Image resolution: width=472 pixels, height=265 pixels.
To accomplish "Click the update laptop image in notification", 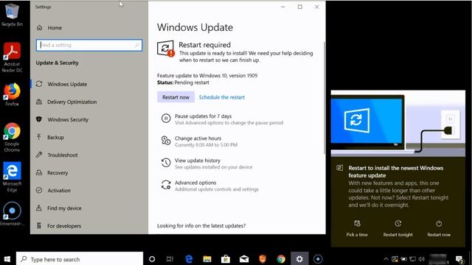I will [x=398, y=124].
